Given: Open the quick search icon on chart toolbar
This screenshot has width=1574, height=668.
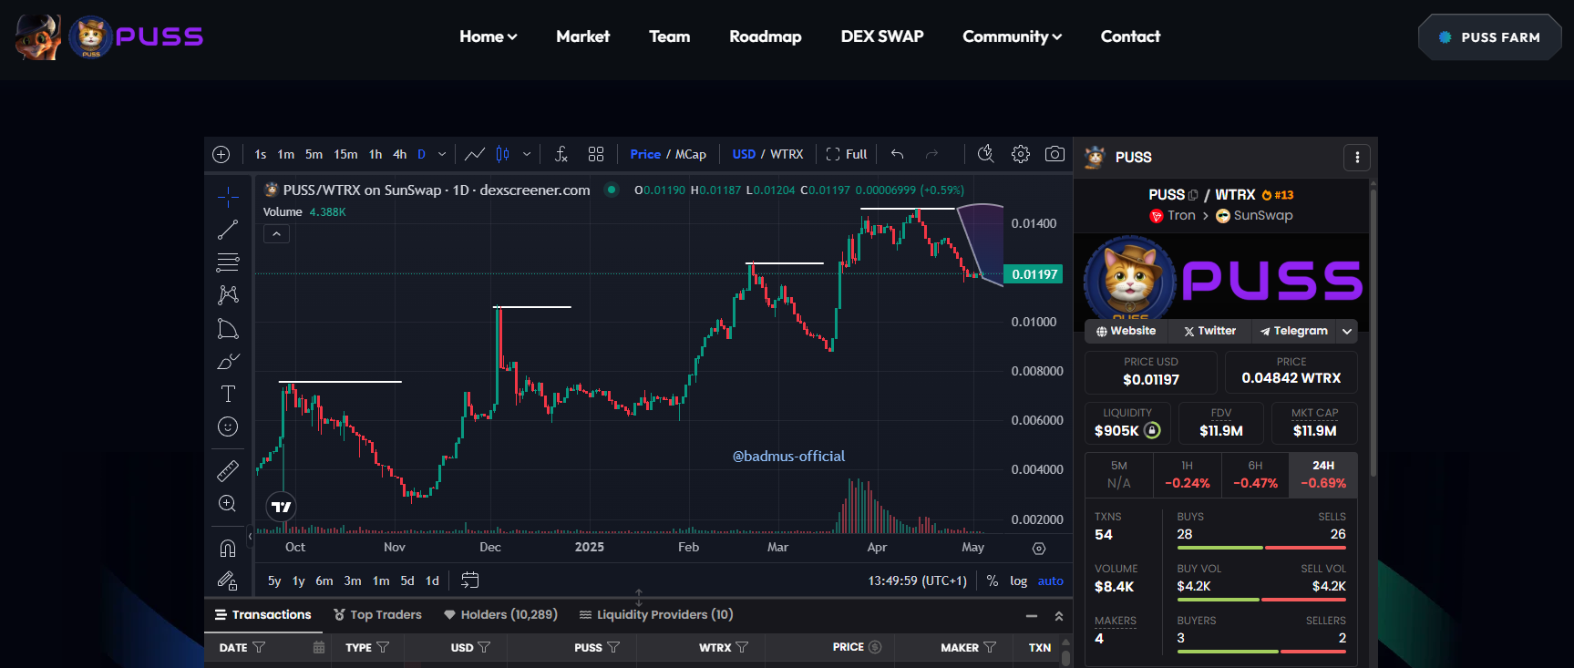Looking at the screenshot, I should click(985, 154).
